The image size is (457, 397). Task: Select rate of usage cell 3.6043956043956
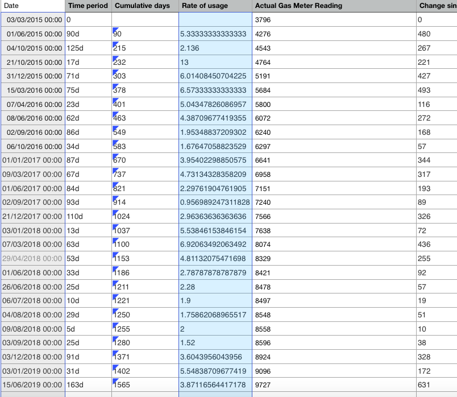215,357
